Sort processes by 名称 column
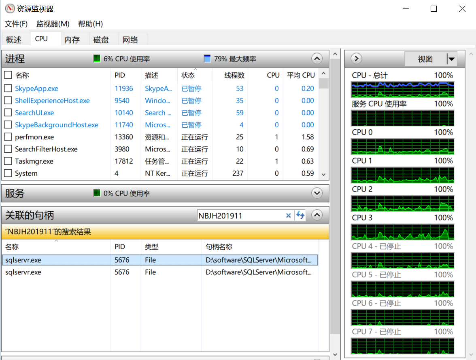The image size is (476, 360). tap(22, 75)
